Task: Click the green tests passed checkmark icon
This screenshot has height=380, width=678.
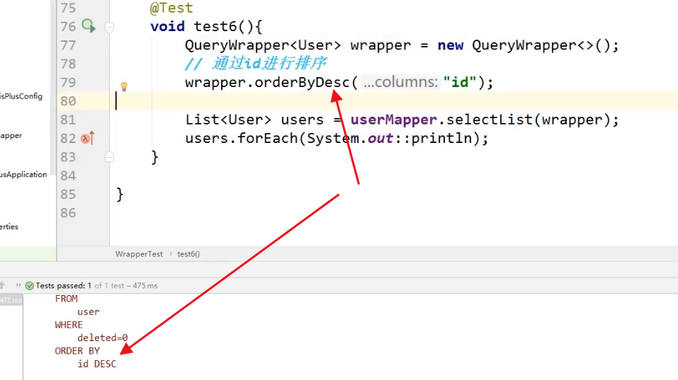Action: pyautogui.click(x=30, y=286)
